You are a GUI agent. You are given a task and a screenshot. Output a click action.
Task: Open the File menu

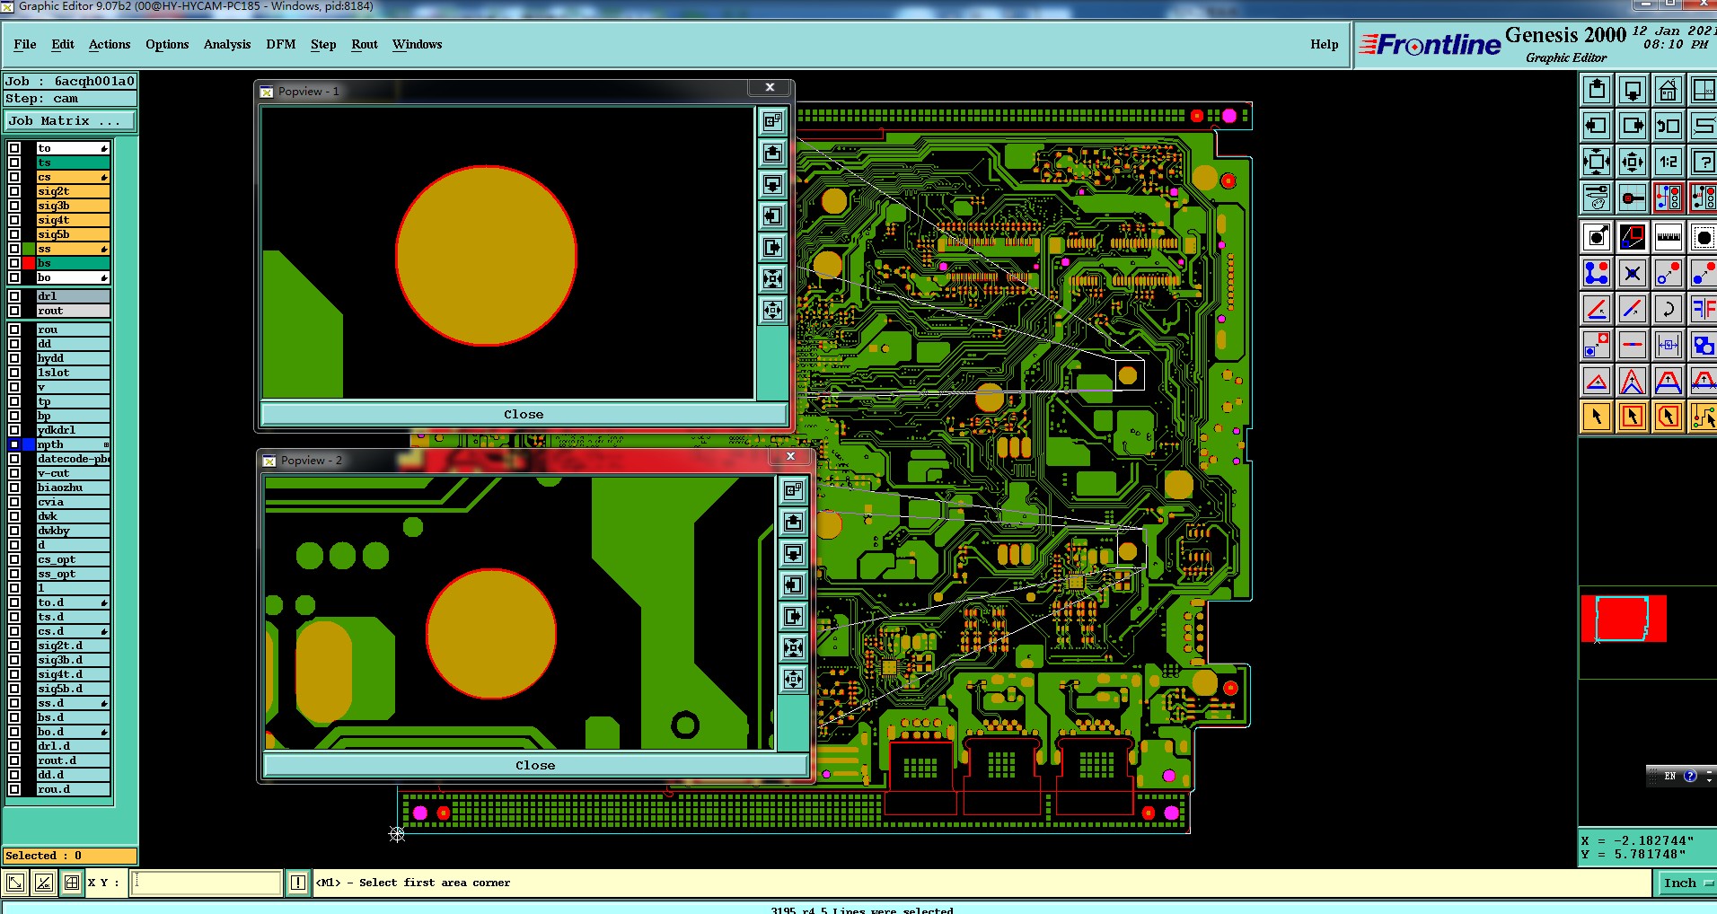[x=25, y=44]
